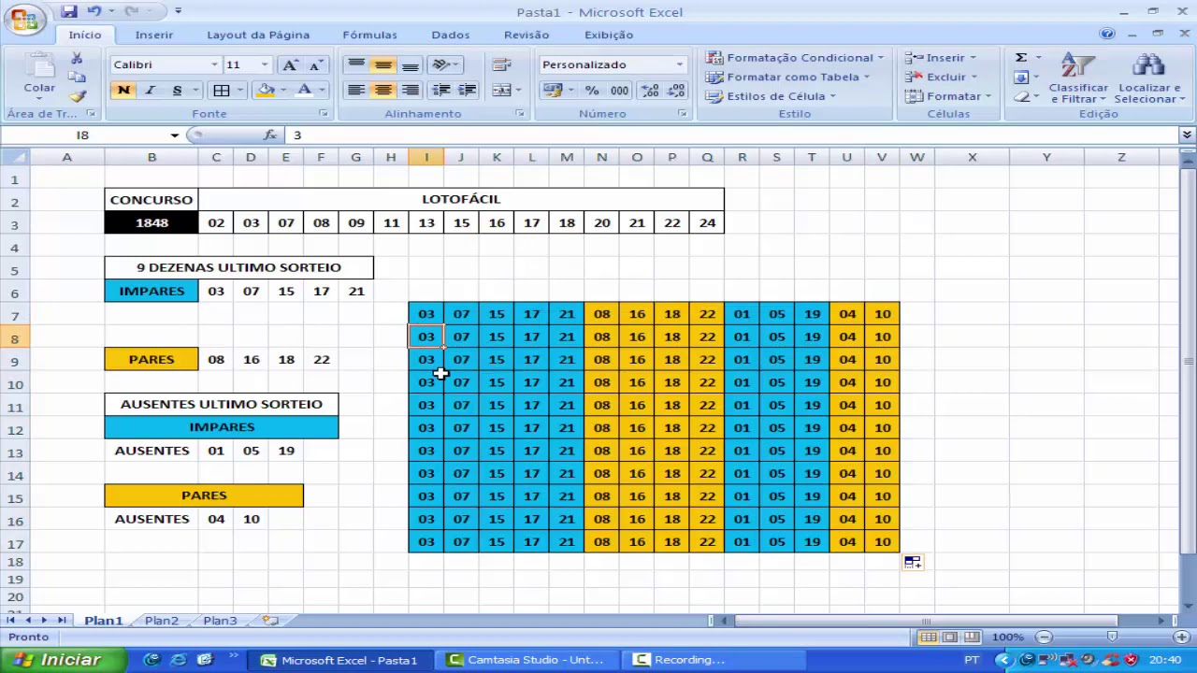Apply font color with the A icon
The image size is (1197, 673).
pos(304,91)
